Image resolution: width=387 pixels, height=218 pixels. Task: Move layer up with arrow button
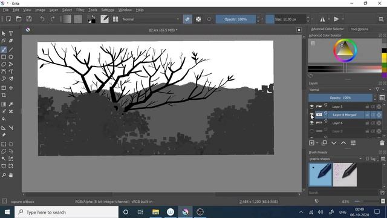pos(343,143)
